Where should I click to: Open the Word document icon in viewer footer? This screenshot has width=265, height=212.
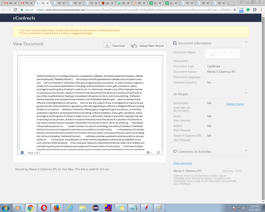pos(23,153)
